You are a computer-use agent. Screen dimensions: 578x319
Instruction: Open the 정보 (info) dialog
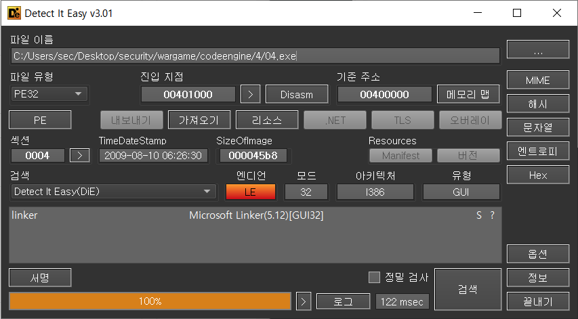coord(538,278)
